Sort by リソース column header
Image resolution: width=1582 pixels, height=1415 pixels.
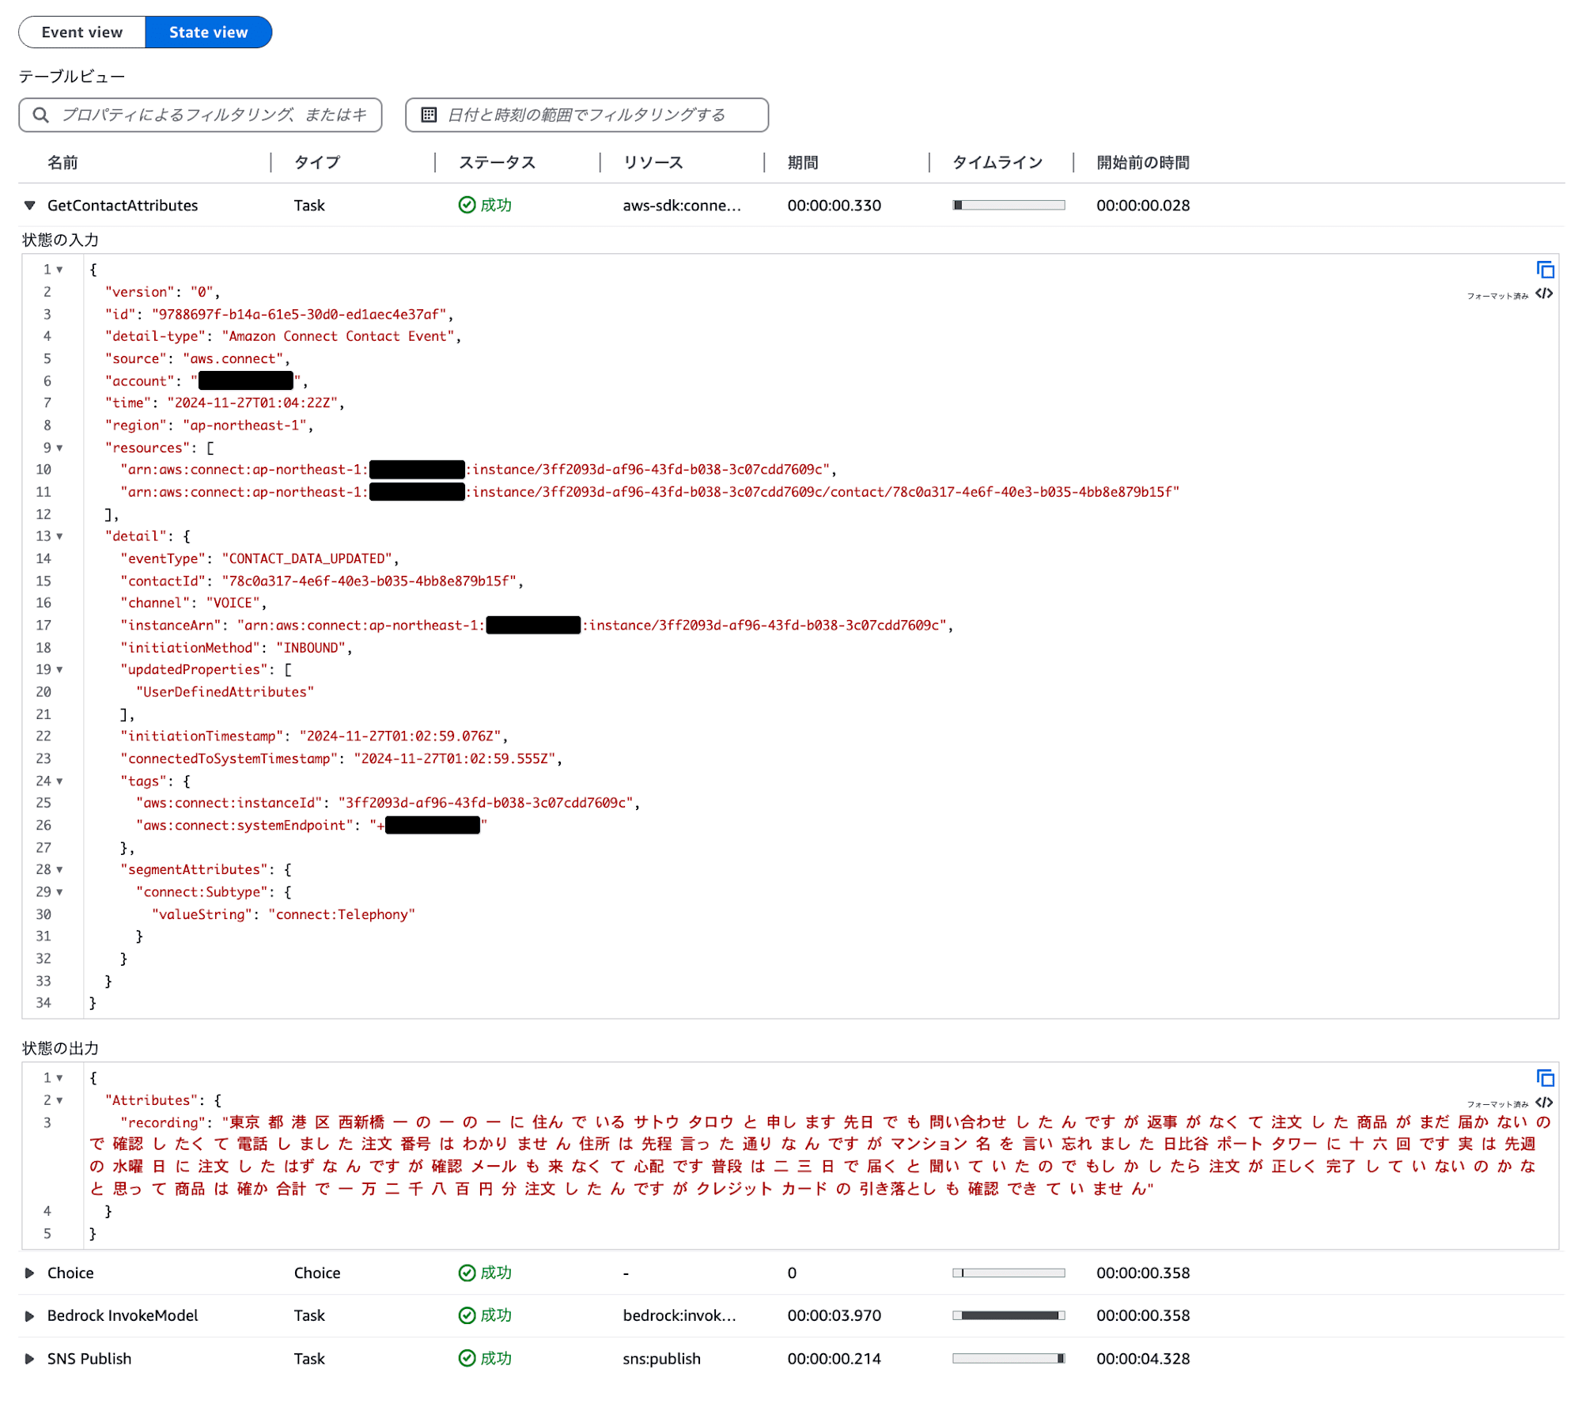coord(653,163)
